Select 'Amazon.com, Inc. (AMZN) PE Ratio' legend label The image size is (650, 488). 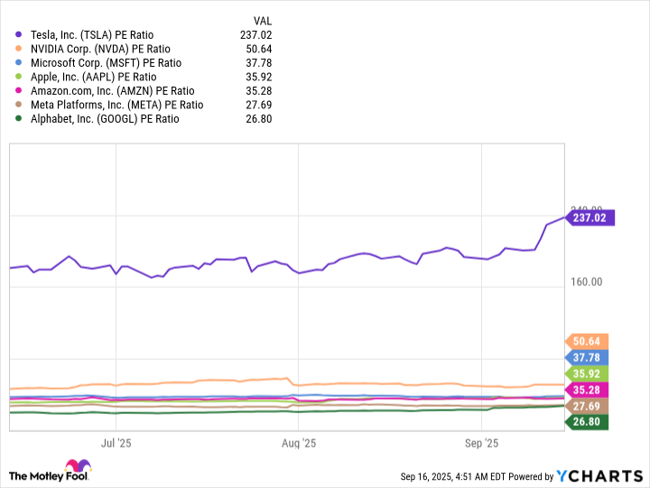[x=112, y=91]
